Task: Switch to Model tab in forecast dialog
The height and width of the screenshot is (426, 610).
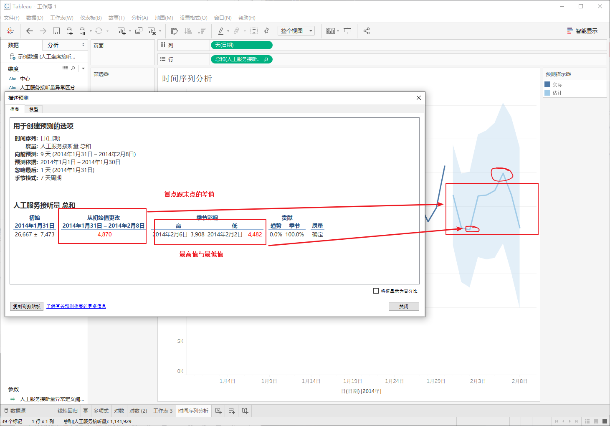Action: click(x=34, y=109)
